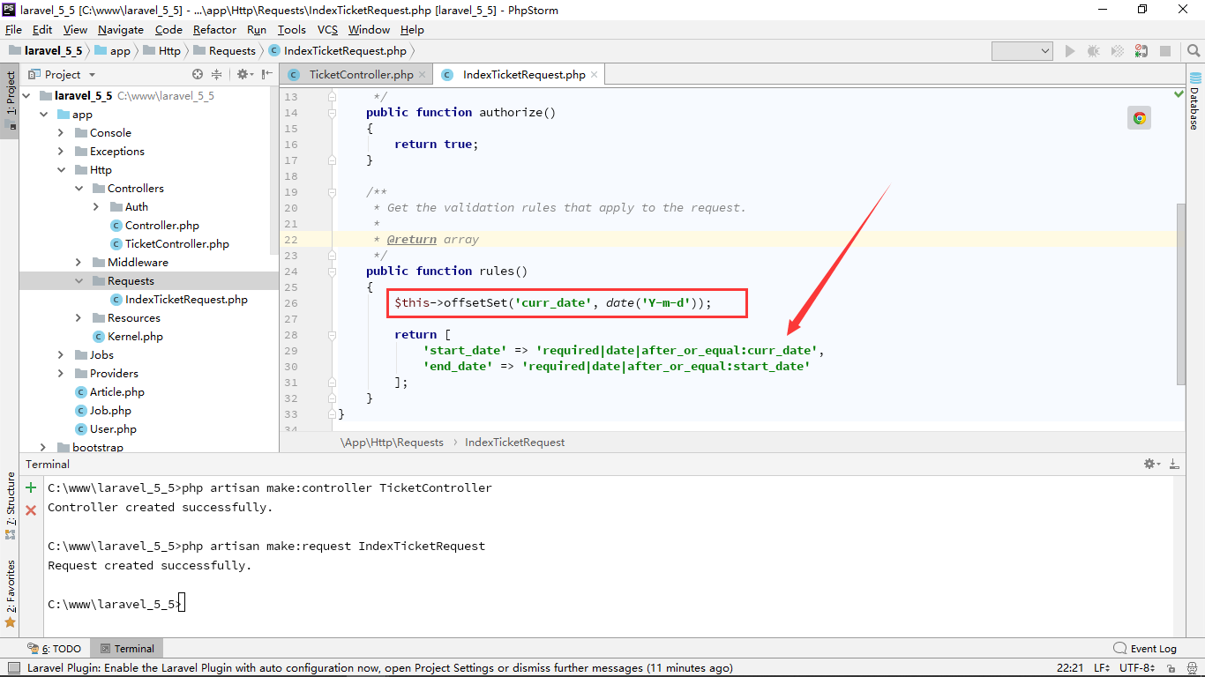Image resolution: width=1205 pixels, height=677 pixels.
Task: Toggle listening for PHP debug connections
Action: coord(1141,51)
